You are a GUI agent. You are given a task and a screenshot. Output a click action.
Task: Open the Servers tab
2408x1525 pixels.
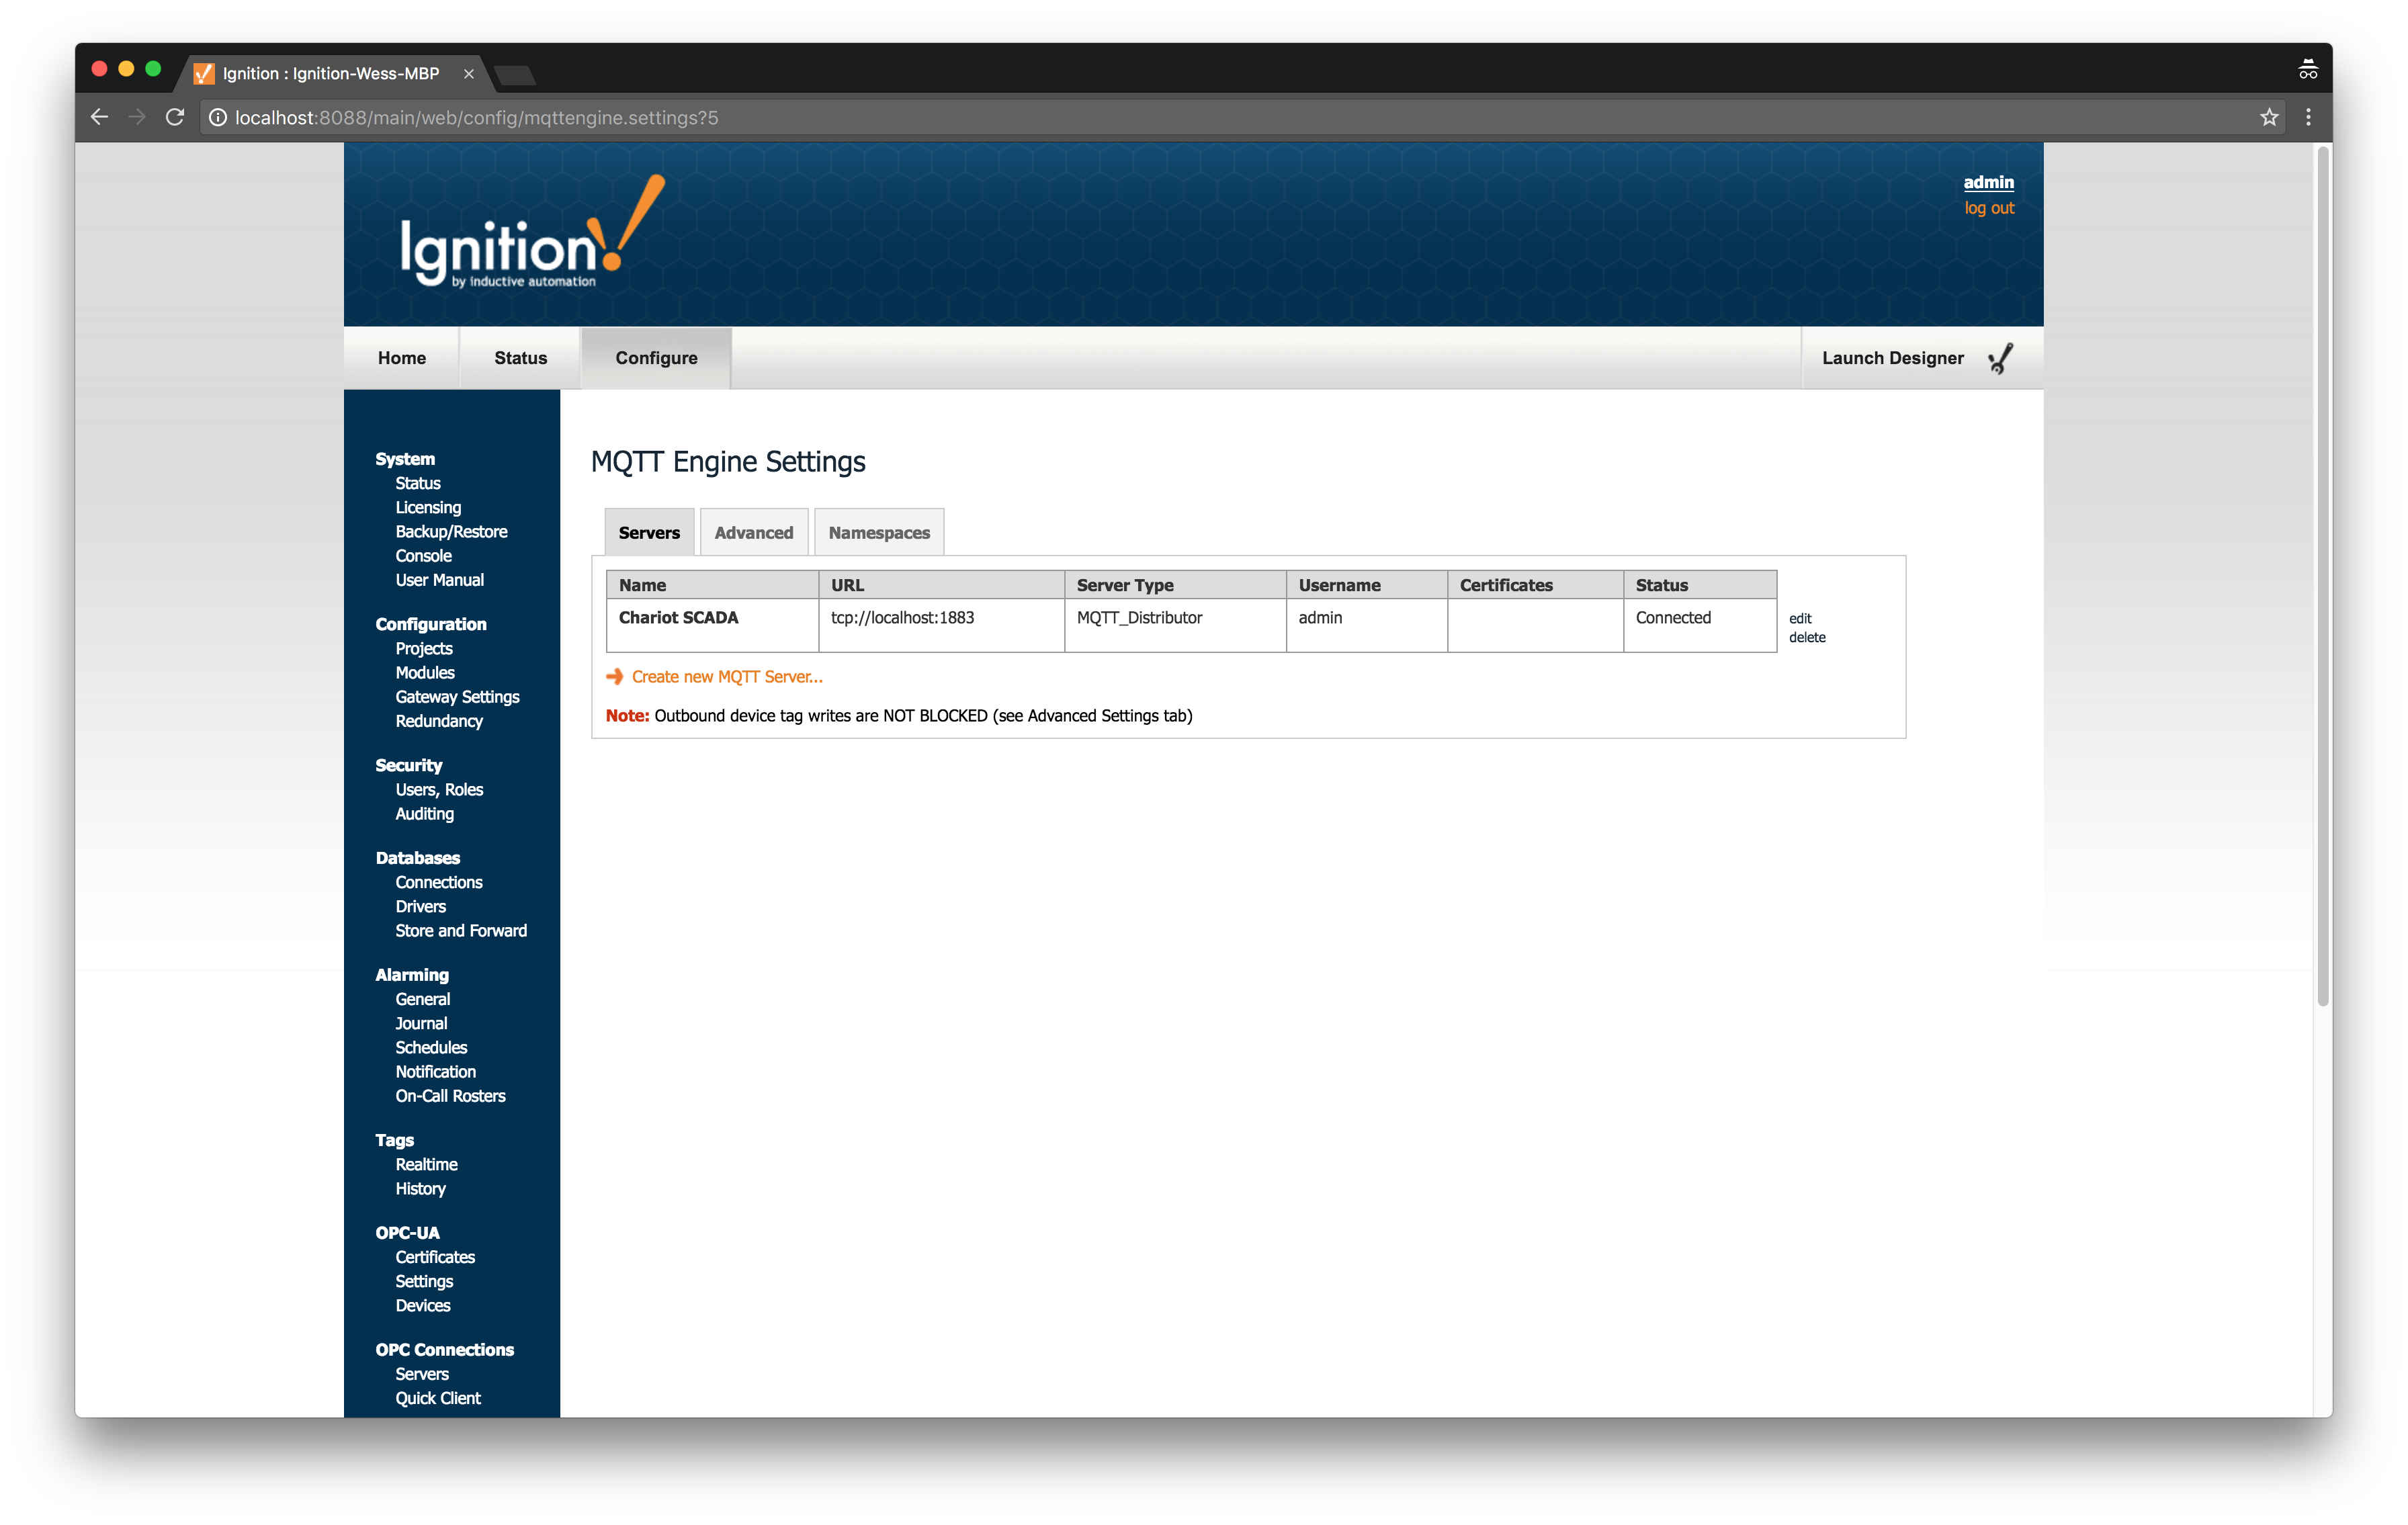click(649, 532)
